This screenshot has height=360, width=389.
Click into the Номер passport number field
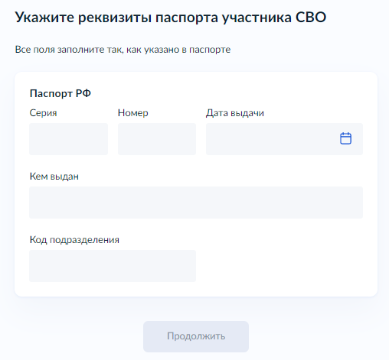(157, 139)
